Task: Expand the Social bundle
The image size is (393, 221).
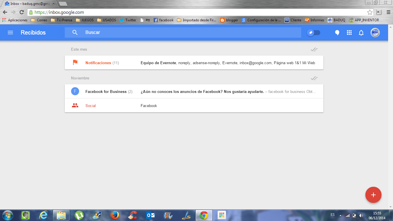Action: click(91, 106)
